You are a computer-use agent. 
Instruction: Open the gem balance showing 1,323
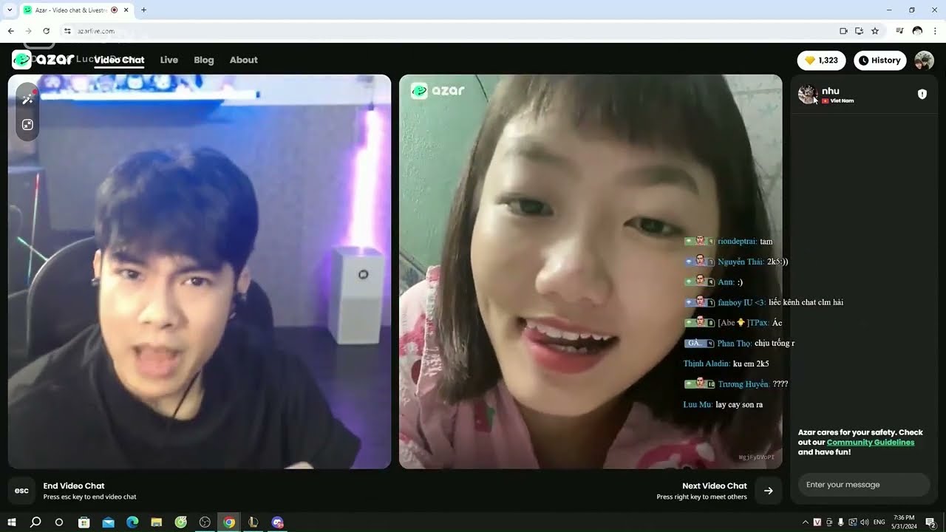(x=822, y=61)
